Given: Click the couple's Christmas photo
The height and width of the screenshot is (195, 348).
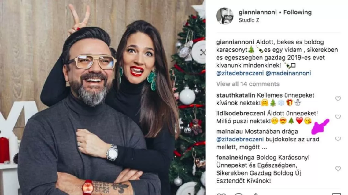Looking at the screenshot, I should [x=103, y=97].
